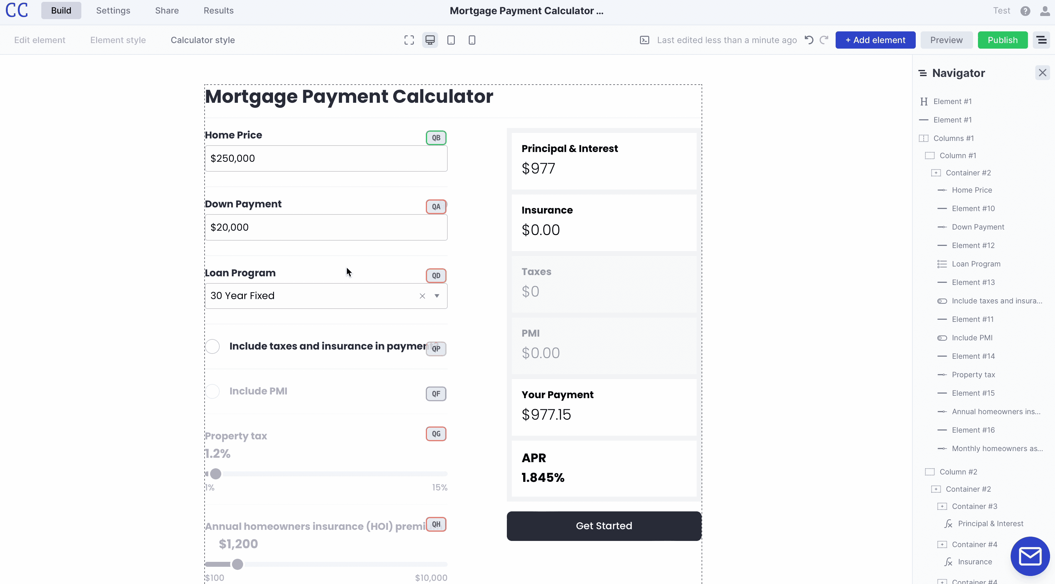Viewport: 1055px width, 584px height.
Task: Switch to Calculator style tab
Action: click(x=203, y=40)
